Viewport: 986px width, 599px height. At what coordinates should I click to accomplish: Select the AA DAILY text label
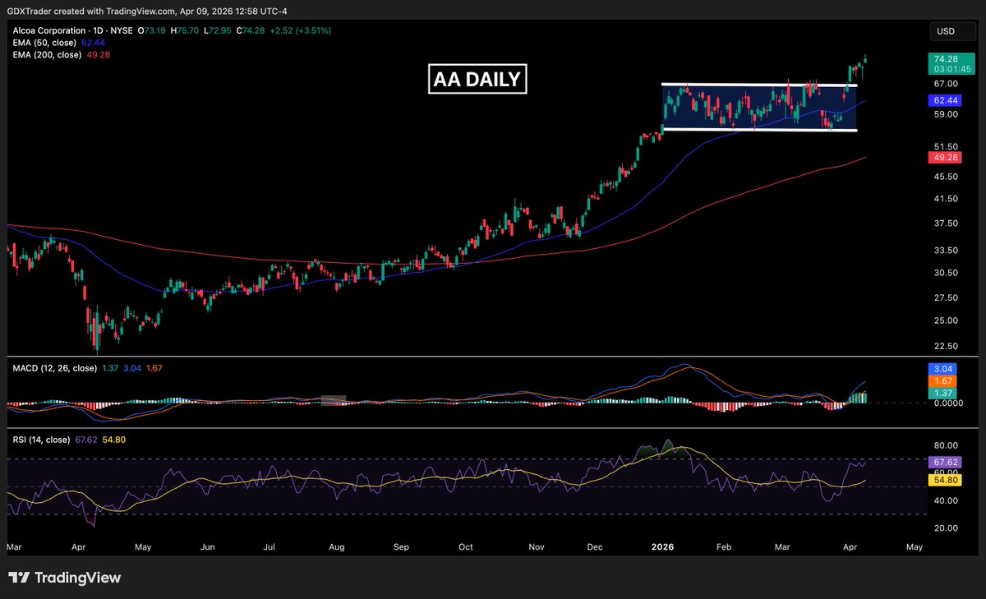click(x=477, y=80)
